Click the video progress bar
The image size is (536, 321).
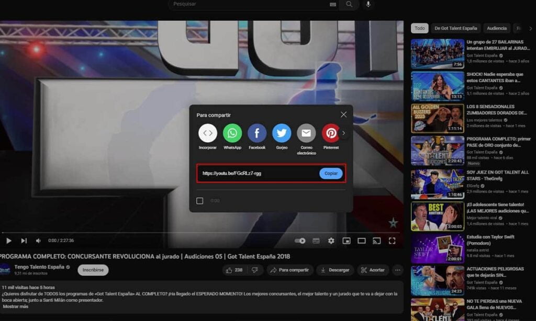(201, 233)
